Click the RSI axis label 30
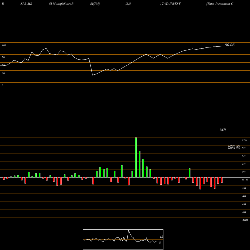The image size is (250, 250). (x=3, y=73)
